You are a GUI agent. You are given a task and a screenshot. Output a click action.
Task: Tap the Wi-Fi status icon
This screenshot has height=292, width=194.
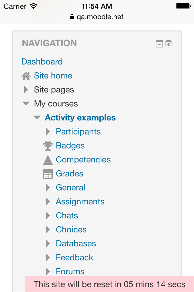(34, 6)
